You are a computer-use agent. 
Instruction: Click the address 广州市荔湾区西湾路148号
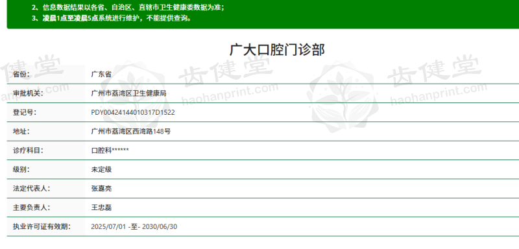click(131, 132)
